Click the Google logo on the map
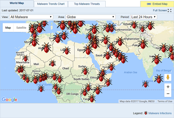The height and width of the screenshot is (118, 174). point(10,99)
